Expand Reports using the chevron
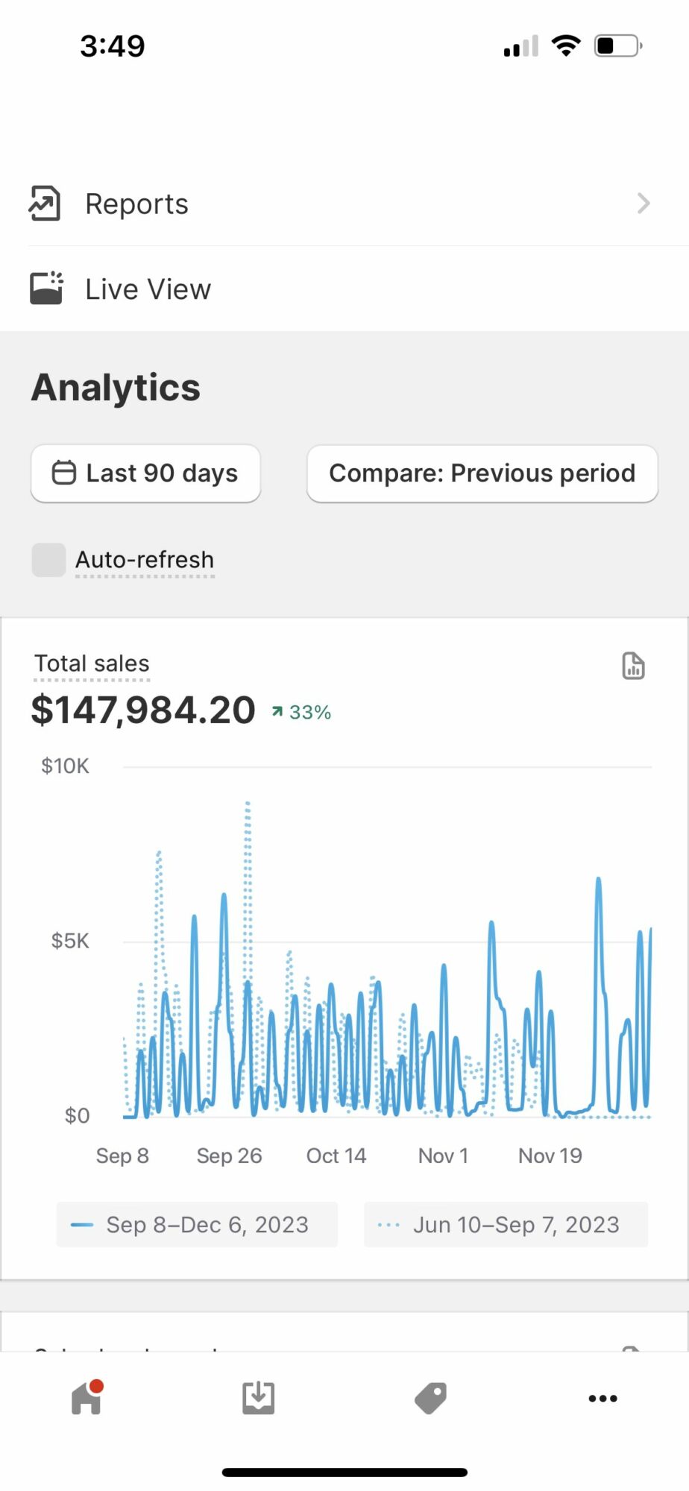Image resolution: width=689 pixels, height=1491 pixels. [644, 204]
